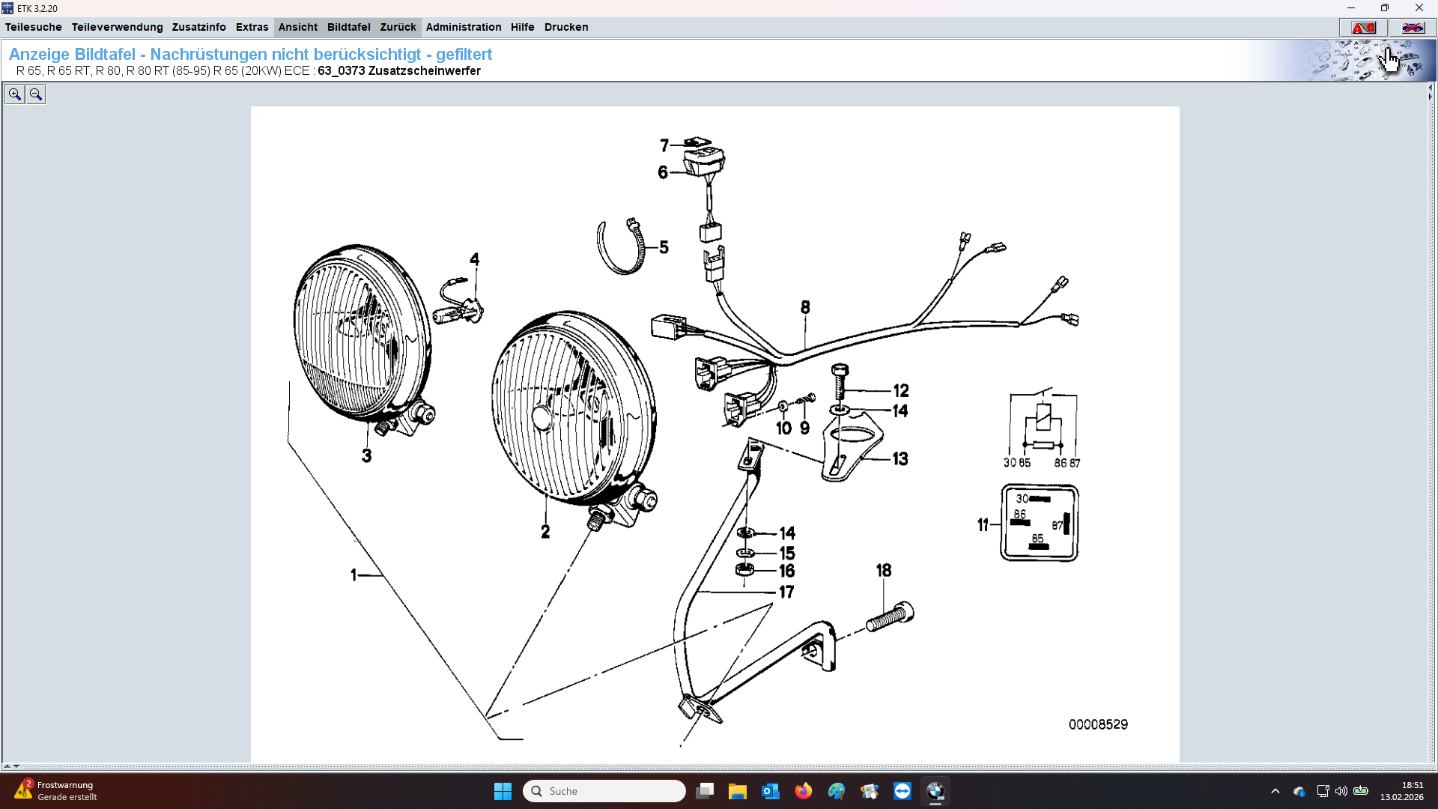Viewport: 1438px width, 809px height.
Task: Open the Teilesuche menu
Action: coord(34,27)
